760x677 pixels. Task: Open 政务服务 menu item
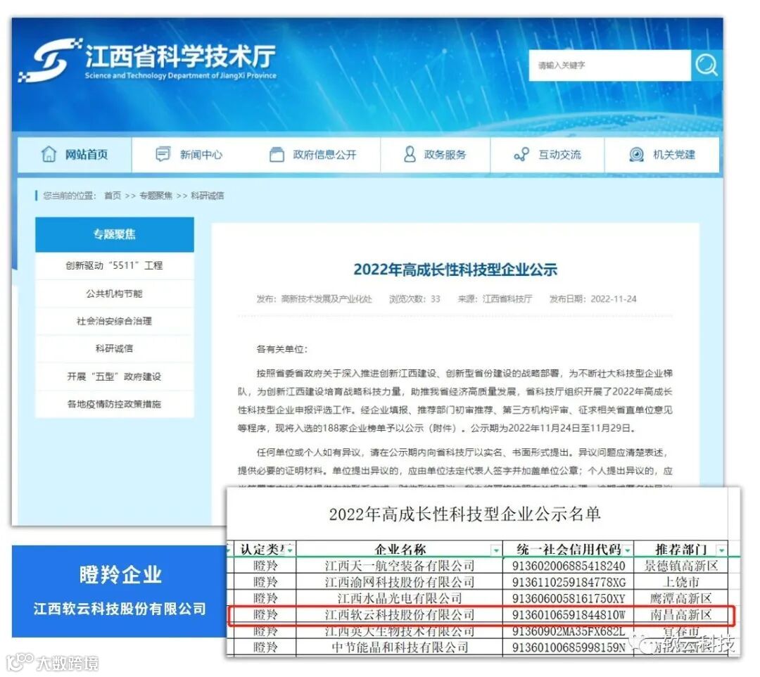tap(445, 155)
